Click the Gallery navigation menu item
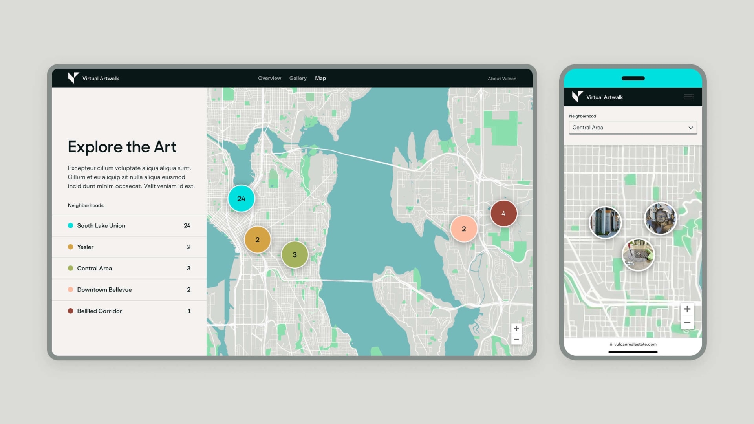Image resolution: width=754 pixels, height=424 pixels. (x=298, y=78)
